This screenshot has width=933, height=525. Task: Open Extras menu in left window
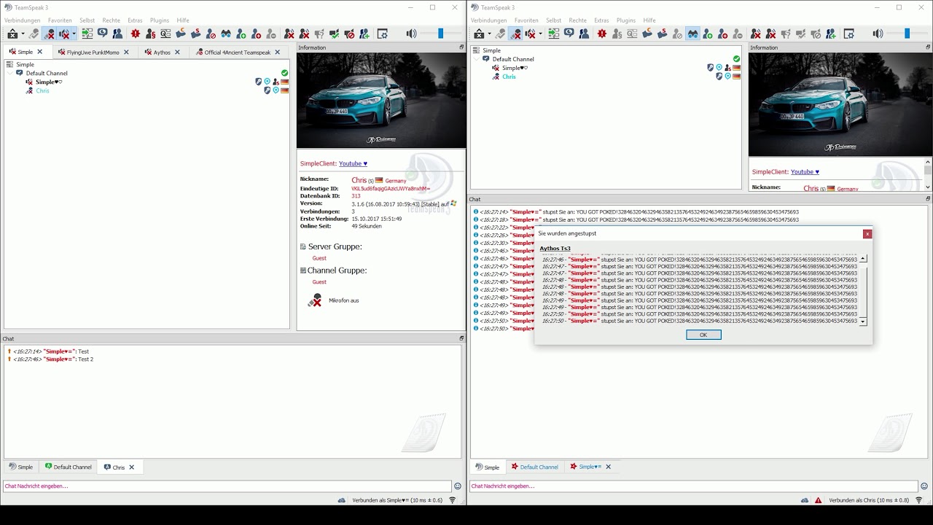tap(135, 20)
